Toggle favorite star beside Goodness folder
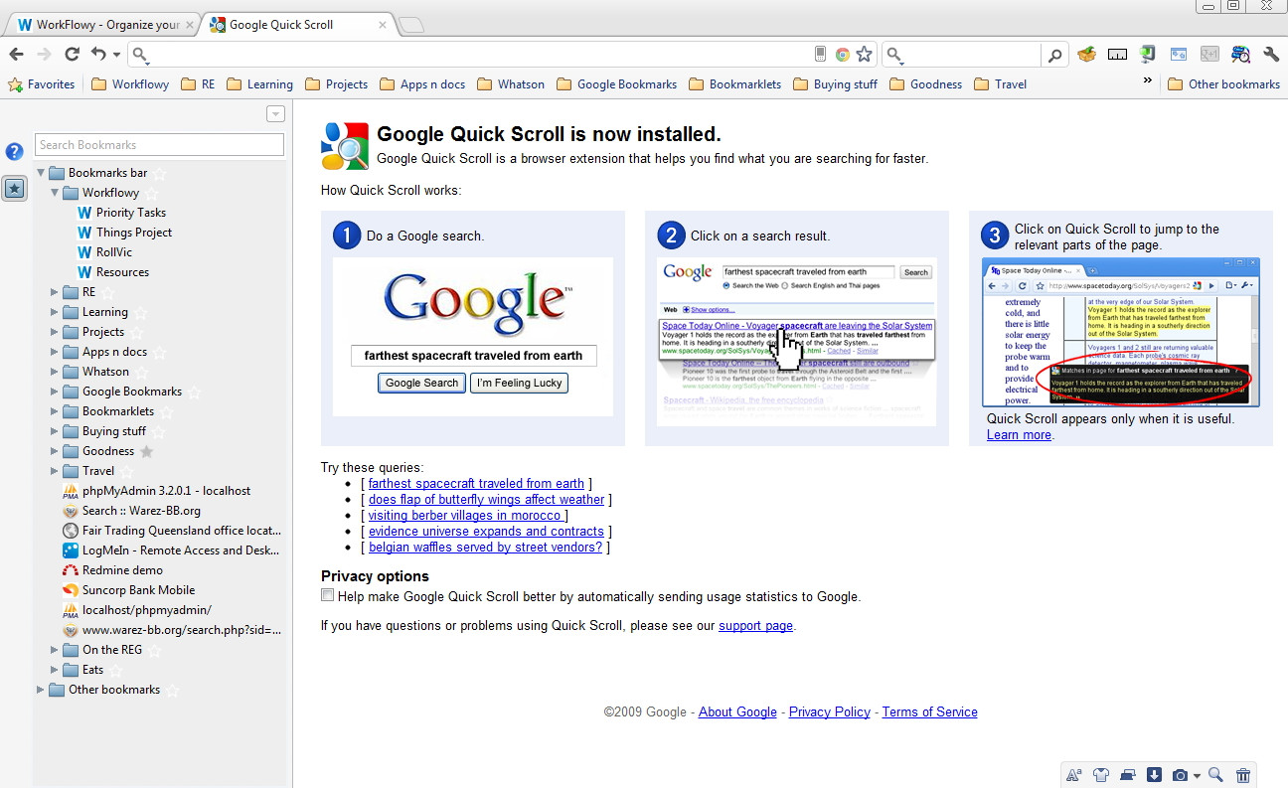The image size is (1288, 788). pyautogui.click(x=147, y=451)
